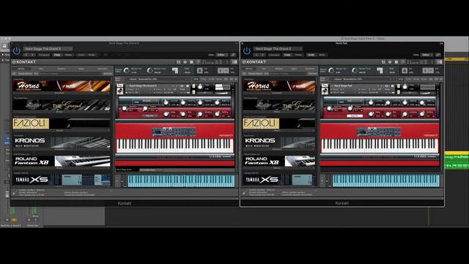The width and height of the screenshot is (469, 264).
Task: Go to next preset in Grand 8 window
Action: 32,55
